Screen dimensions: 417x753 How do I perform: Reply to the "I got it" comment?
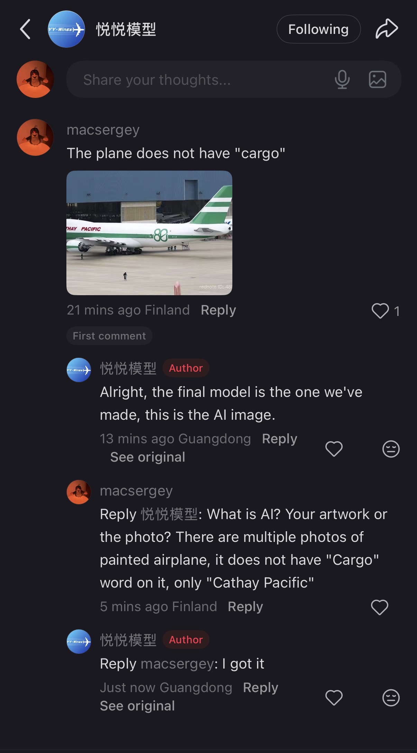[260, 688]
